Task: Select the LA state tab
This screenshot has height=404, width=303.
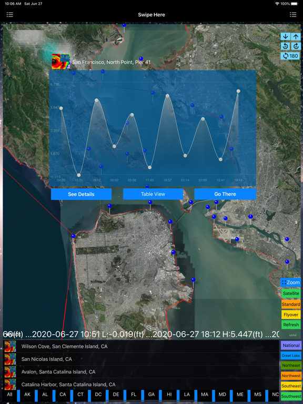Action: (x=187, y=395)
